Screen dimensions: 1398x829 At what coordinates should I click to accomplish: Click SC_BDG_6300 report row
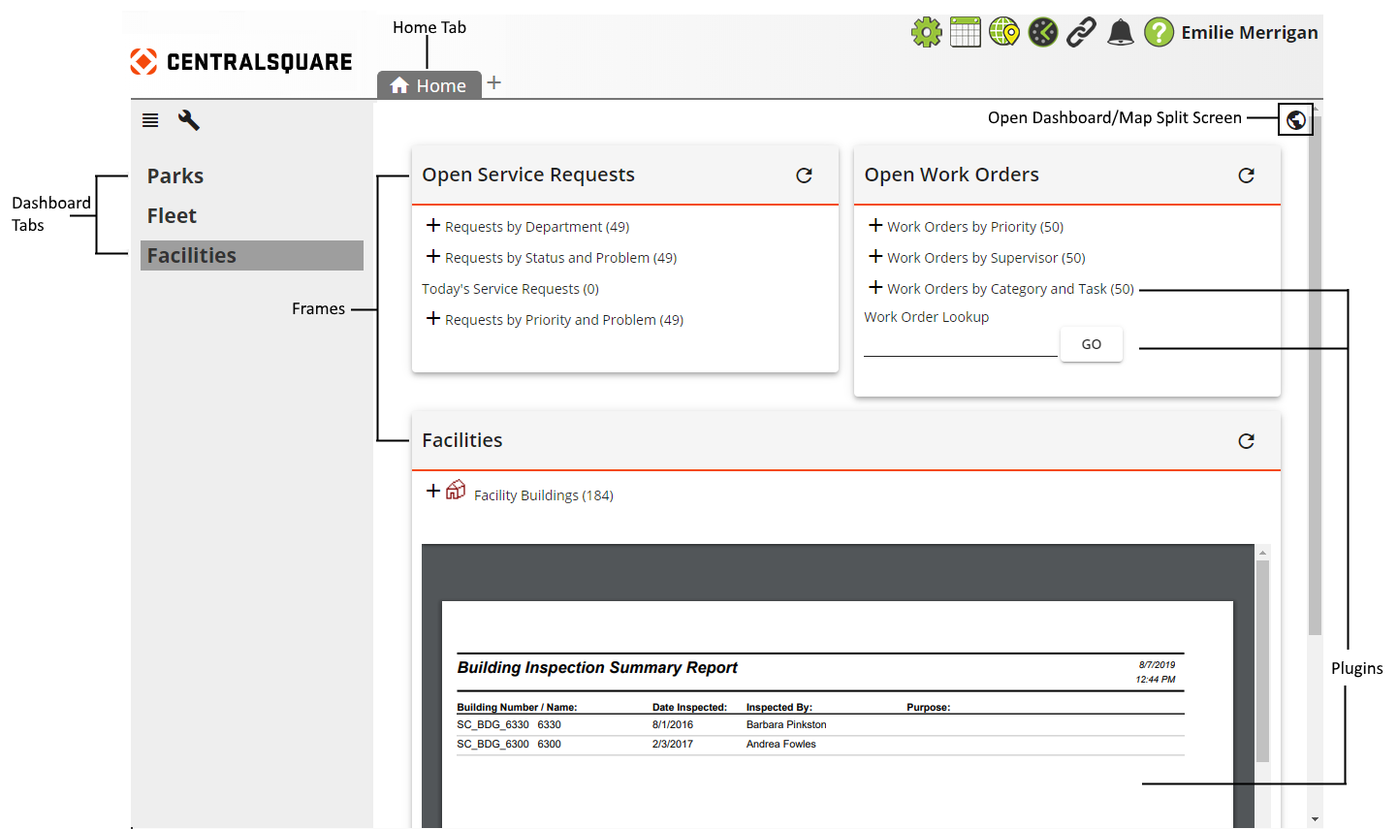point(820,744)
